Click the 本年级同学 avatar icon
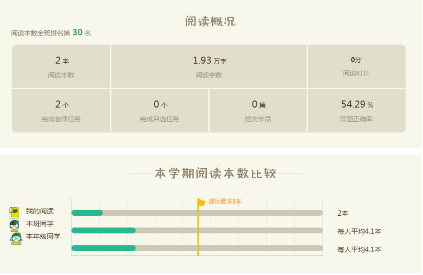Image resolution: width=423 pixels, height=275 pixels. click(x=15, y=238)
